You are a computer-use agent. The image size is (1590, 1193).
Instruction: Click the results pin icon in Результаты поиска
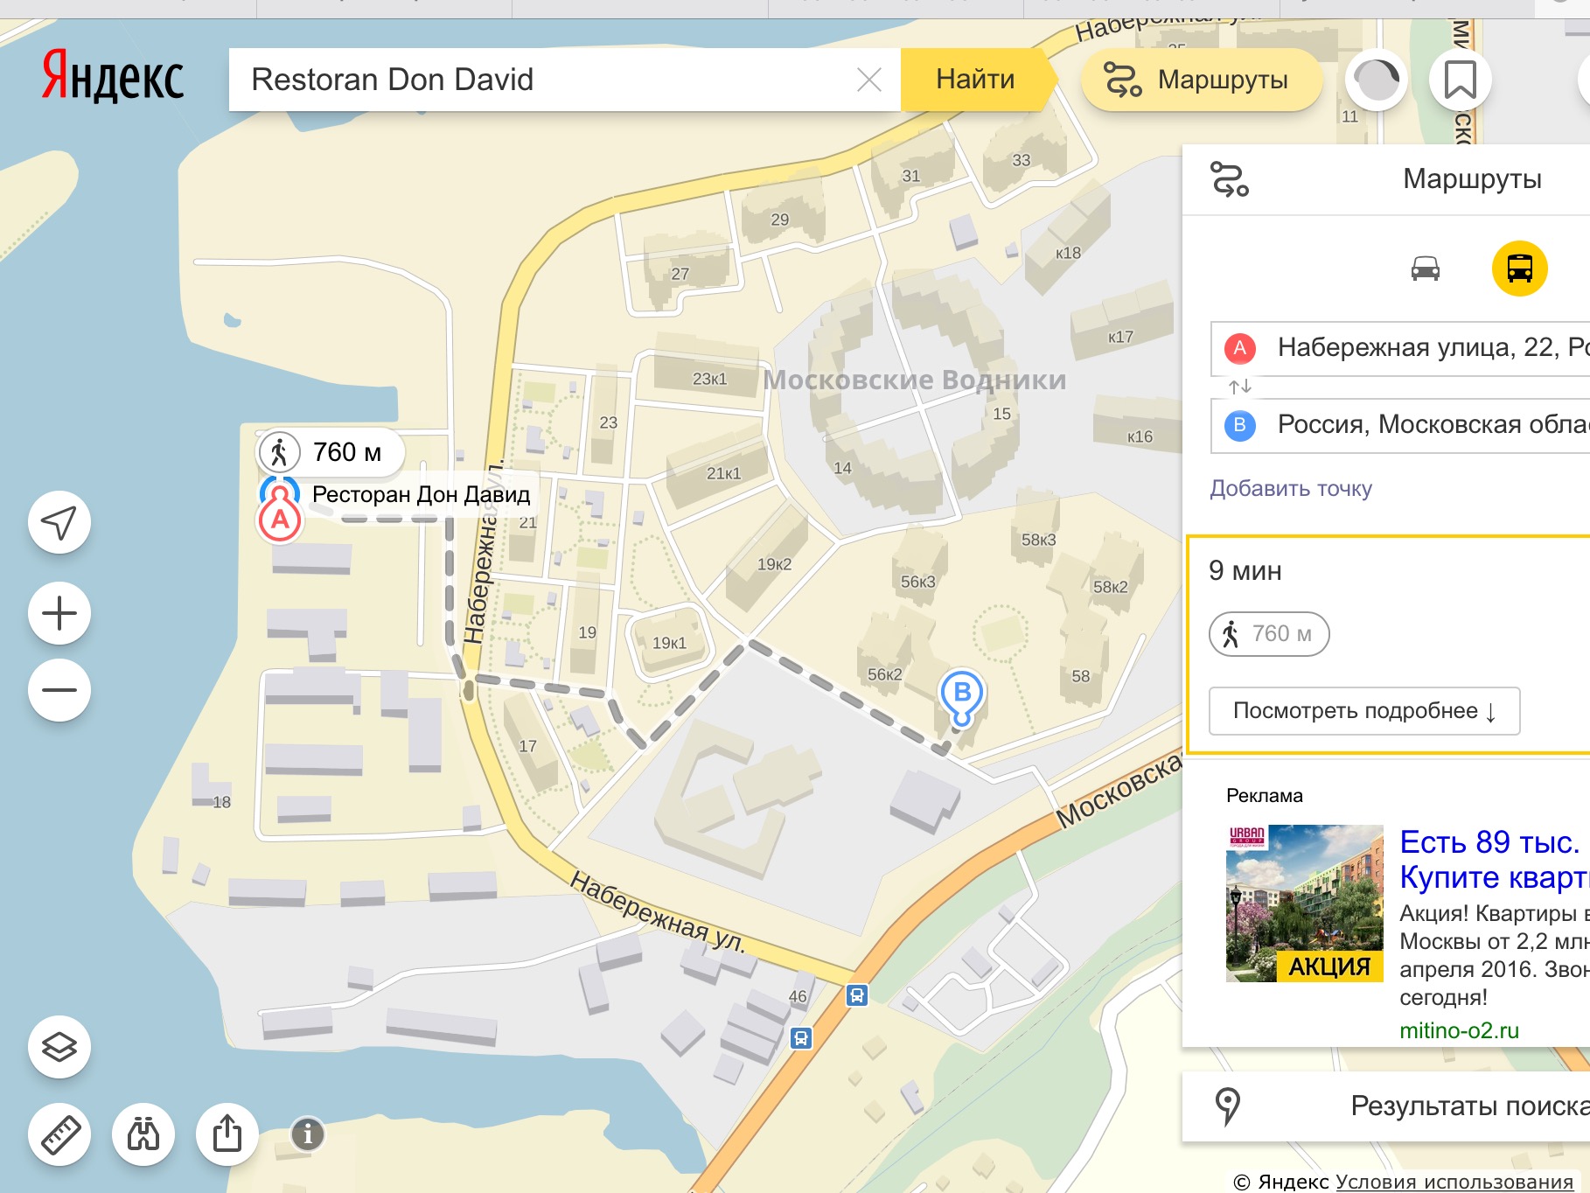[1228, 1106]
